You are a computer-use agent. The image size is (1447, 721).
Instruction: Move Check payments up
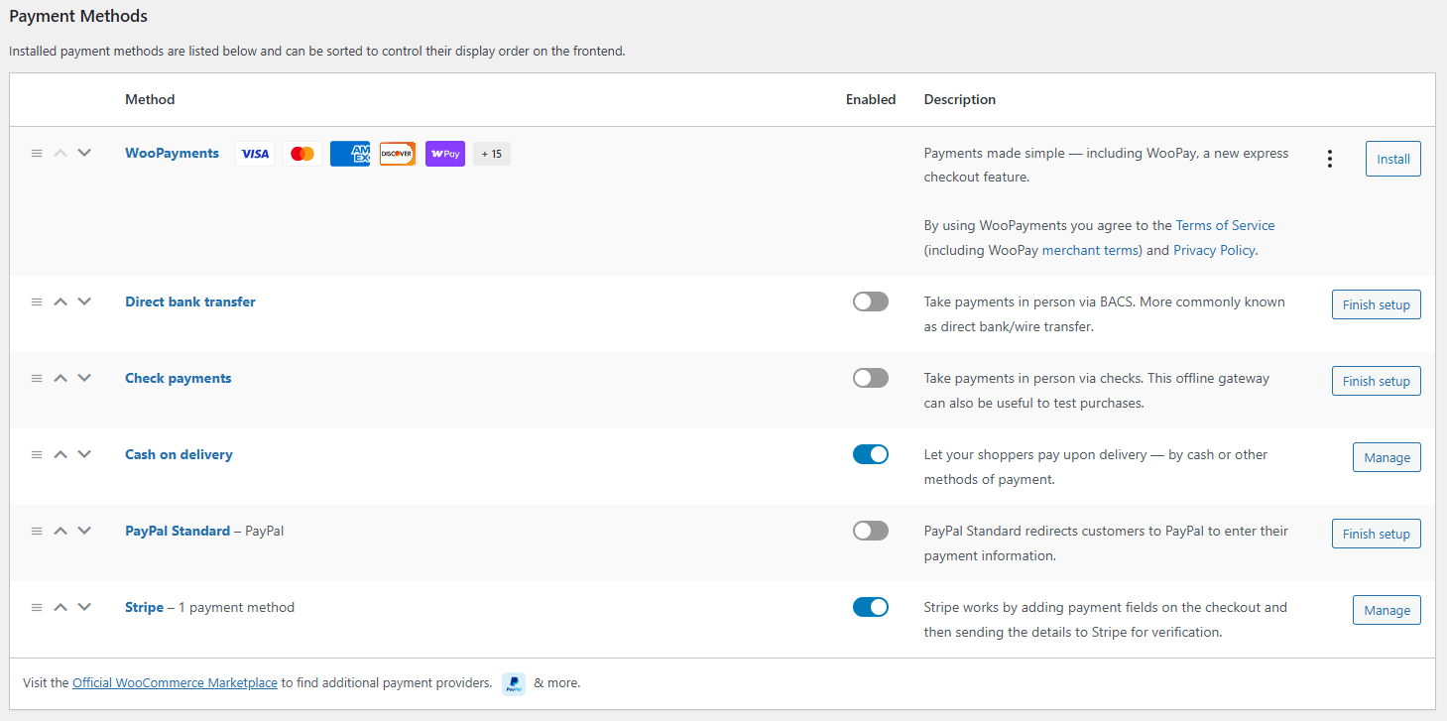[60, 378]
